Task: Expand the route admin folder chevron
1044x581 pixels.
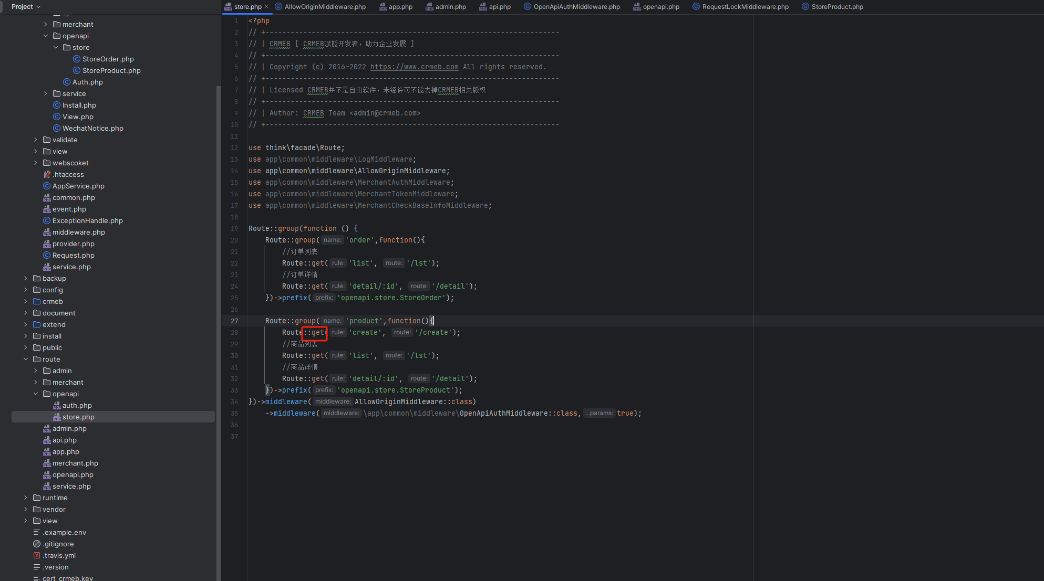Action: click(36, 371)
